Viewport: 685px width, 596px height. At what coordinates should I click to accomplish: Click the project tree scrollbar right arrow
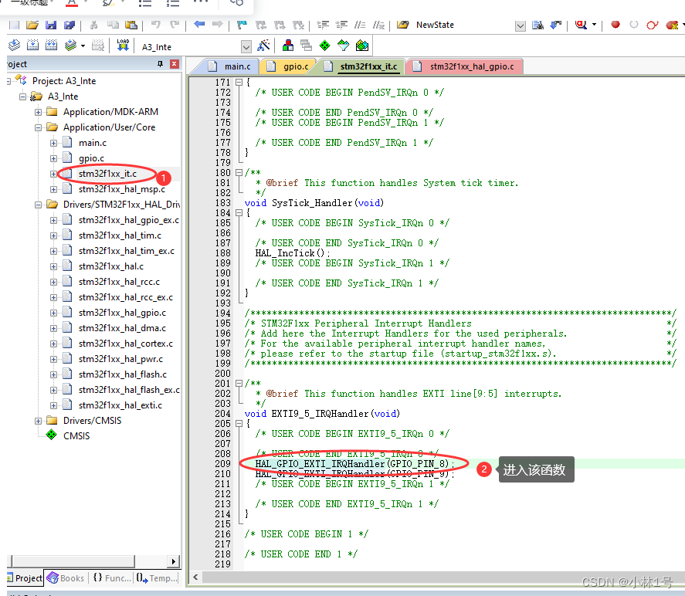[x=174, y=561]
